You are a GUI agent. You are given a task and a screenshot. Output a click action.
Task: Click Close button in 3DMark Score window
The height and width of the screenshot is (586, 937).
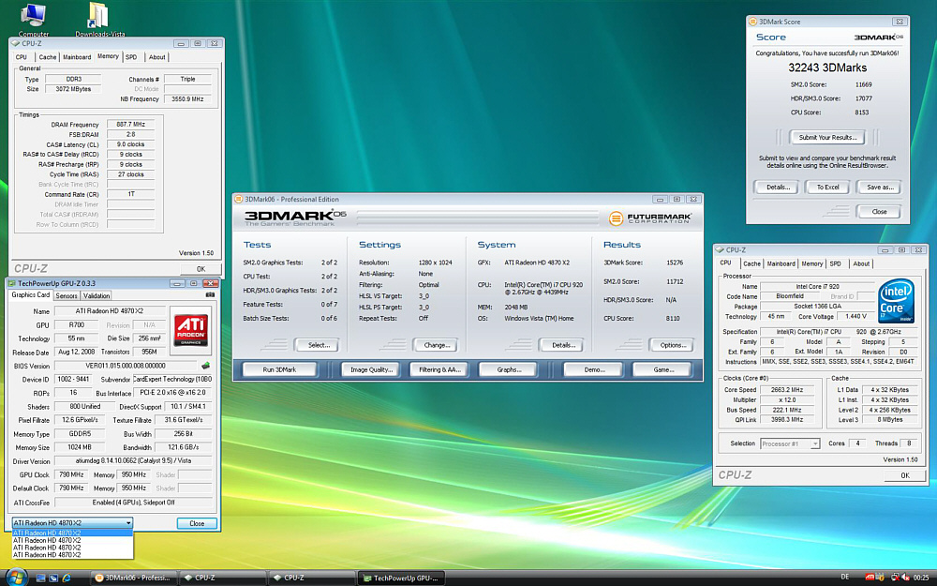tap(879, 212)
